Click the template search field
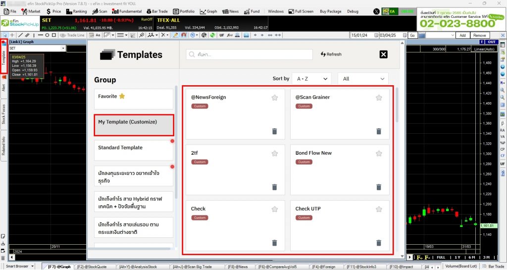 point(250,54)
